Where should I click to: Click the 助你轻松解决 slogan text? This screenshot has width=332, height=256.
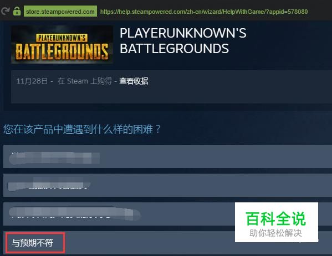275,233
